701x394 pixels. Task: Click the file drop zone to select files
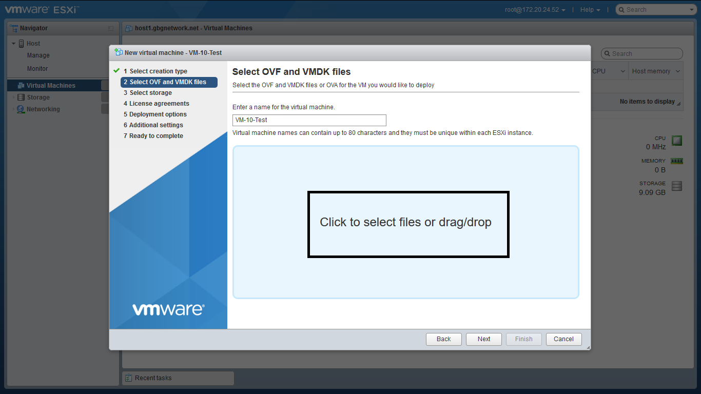(x=405, y=222)
